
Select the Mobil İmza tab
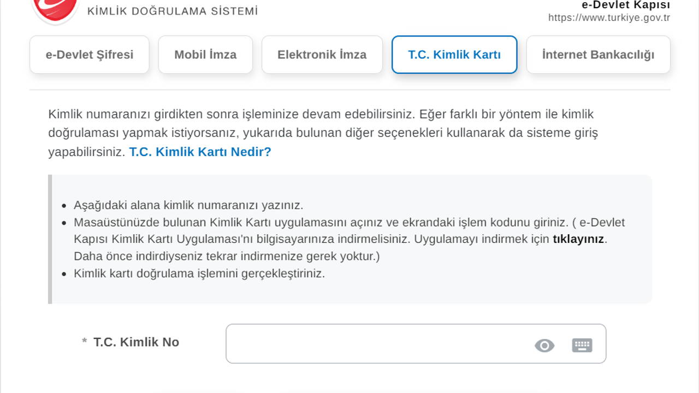[x=205, y=55]
